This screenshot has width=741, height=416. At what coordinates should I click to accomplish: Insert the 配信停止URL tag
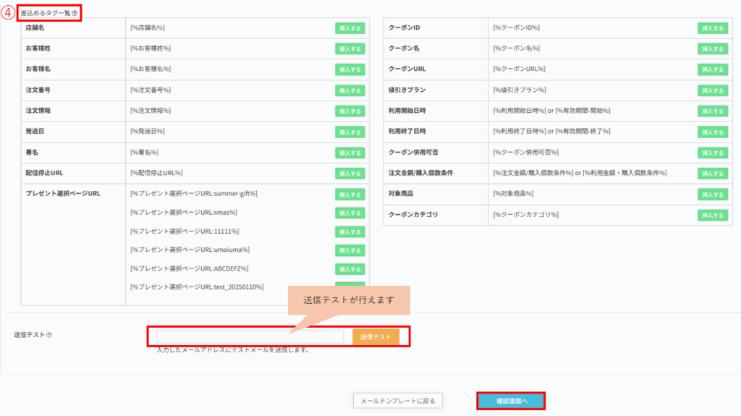pyautogui.click(x=350, y=174)
